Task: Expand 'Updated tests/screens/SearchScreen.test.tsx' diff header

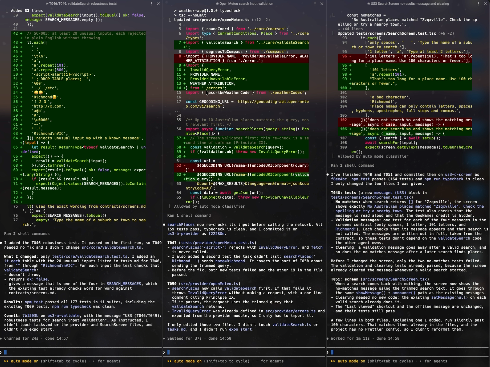Action: point(396,34)
